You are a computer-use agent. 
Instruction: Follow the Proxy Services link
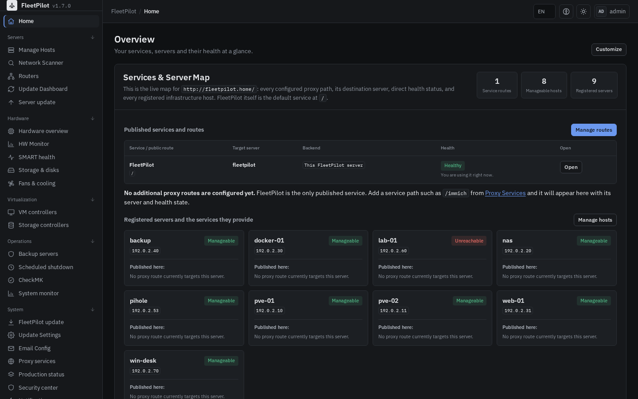point(505,193)
